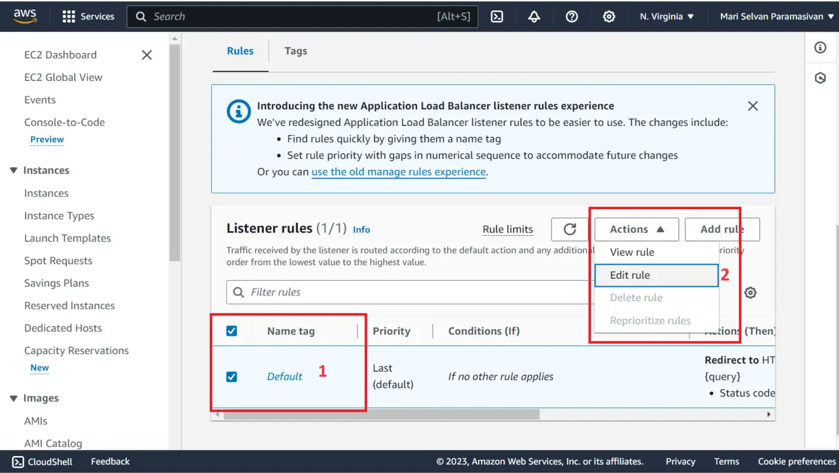Click the Add rule button

pos(722,229)
